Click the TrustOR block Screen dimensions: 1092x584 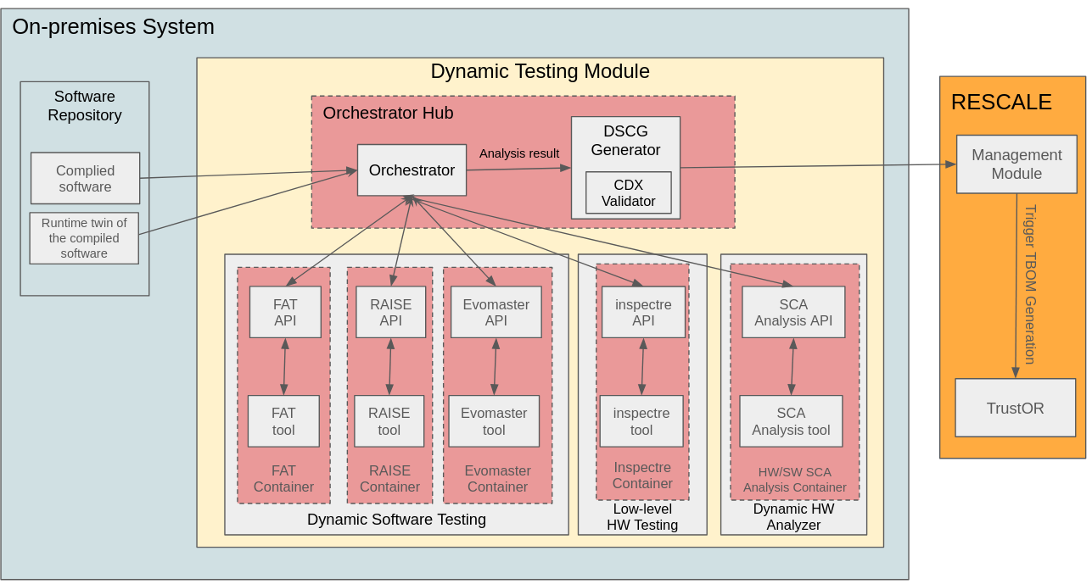[1015, 408]
